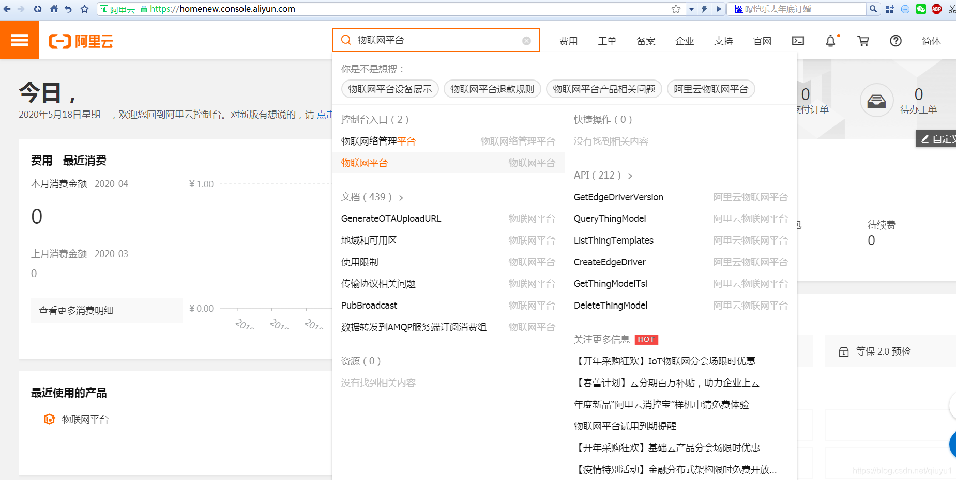This screenshot has height=480, width=956.
Task: Select suggestion 物联网平台退款规则
Action: 492,89
